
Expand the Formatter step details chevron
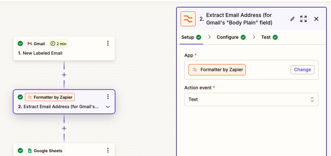[x=108, y=107]
